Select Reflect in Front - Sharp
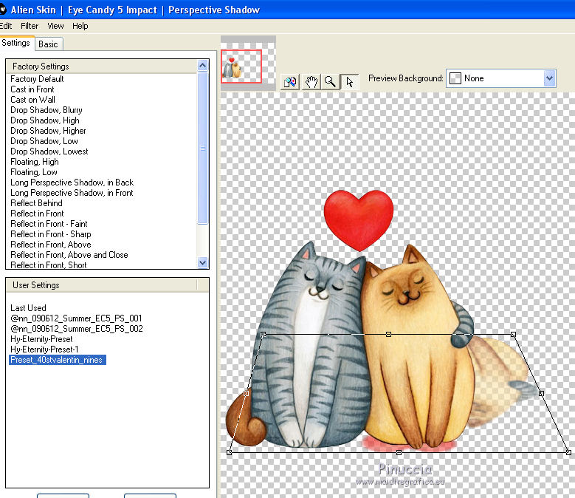 pos(51,234)
